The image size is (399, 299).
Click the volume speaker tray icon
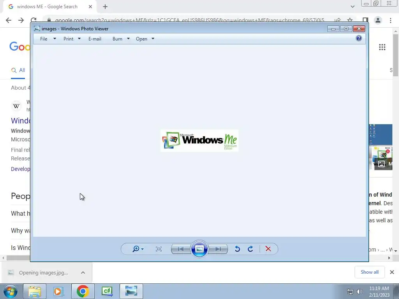360,292
